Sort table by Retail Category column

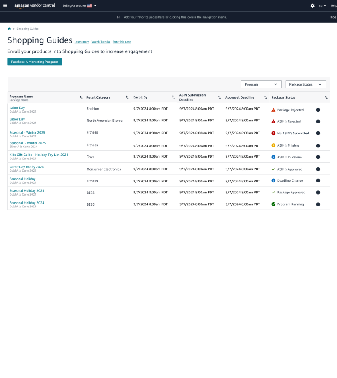[x=127, y=97]
